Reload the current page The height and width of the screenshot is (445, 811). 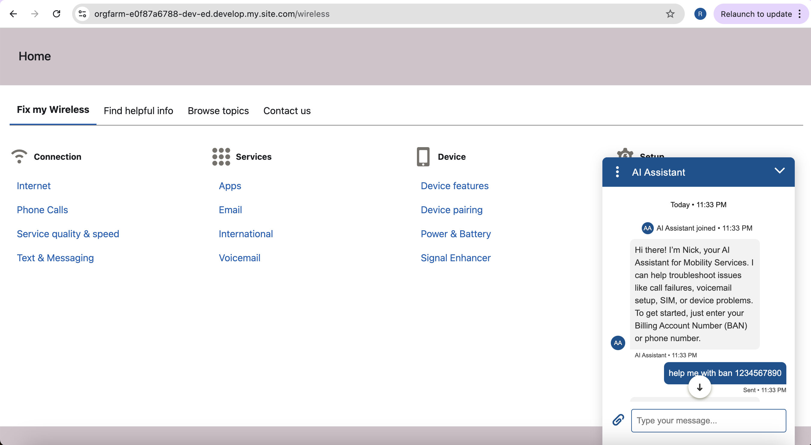point(57,14)
